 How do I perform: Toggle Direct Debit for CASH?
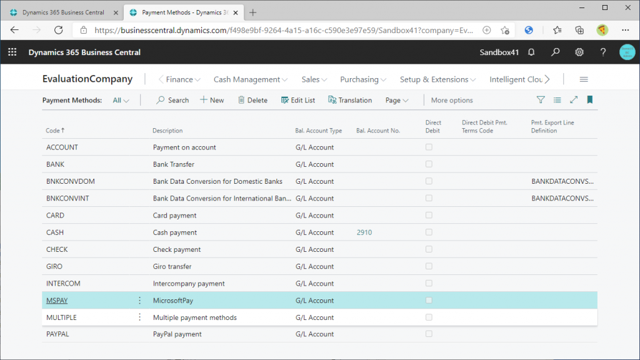[429, 232]
